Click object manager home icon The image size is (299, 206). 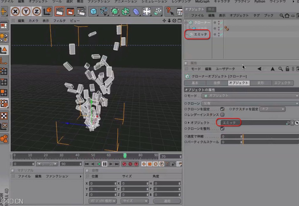pyautogui.click(x=287, y=16)
